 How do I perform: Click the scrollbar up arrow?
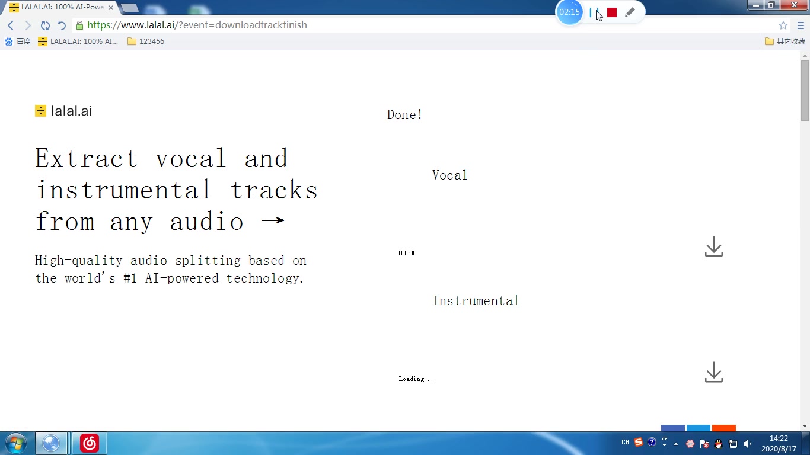pyautogui.click(x=805, y=55)
